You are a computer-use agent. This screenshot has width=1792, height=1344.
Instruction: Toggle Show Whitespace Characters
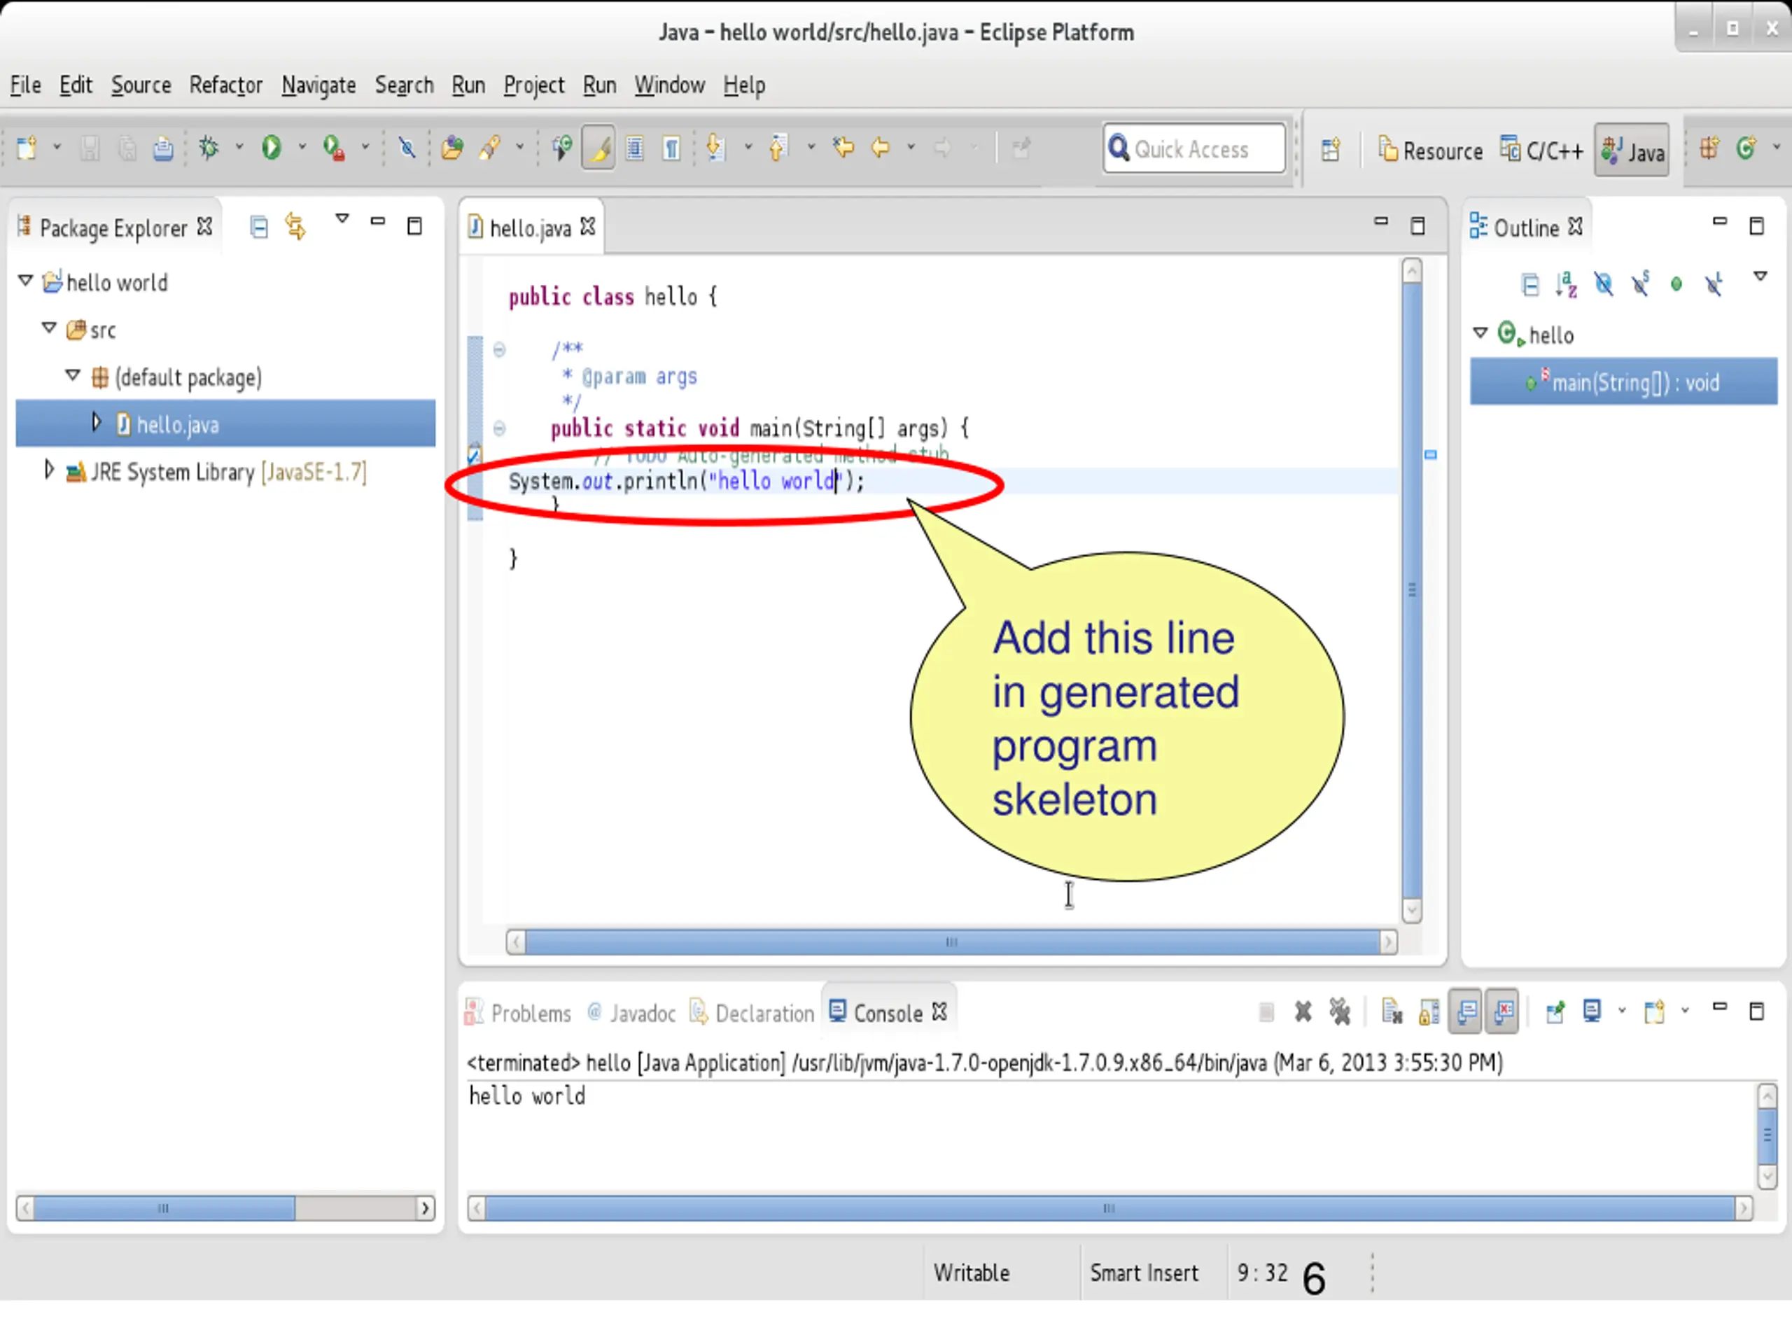pos(671,148)
